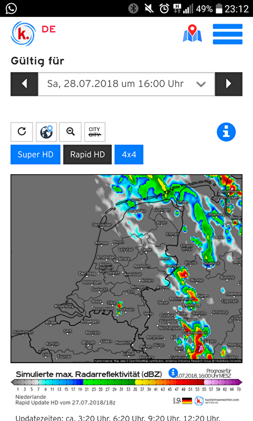Open the Kachelmannwetter logo home link
Viewport: 253px width, 421px height.
coord(23,34)
